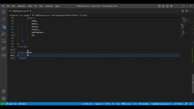194x109 pixels.
Task: Synchronize changes icon in status bar
Action: pos(15,104)
